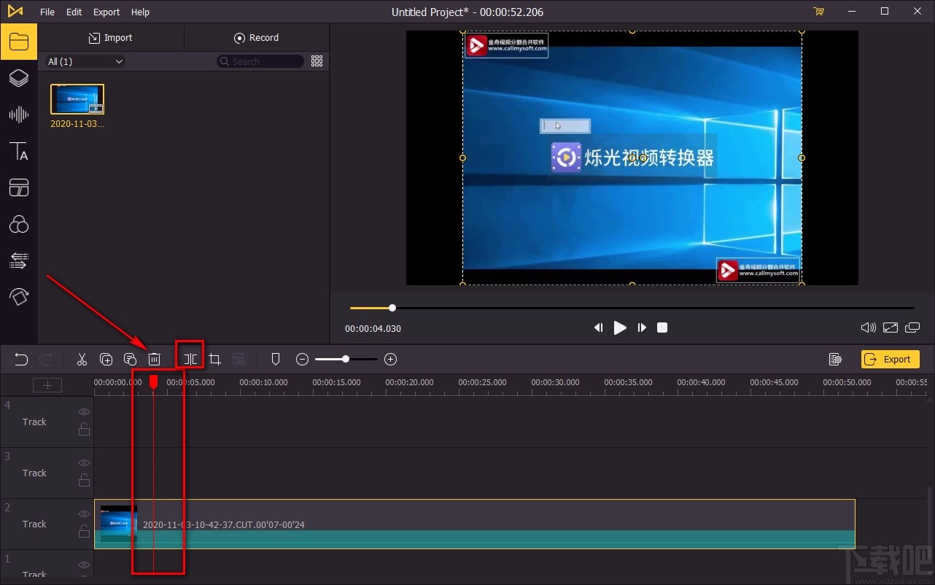Click the Crop tool icon
Screen dimensions: 935x585
(214, 359)
